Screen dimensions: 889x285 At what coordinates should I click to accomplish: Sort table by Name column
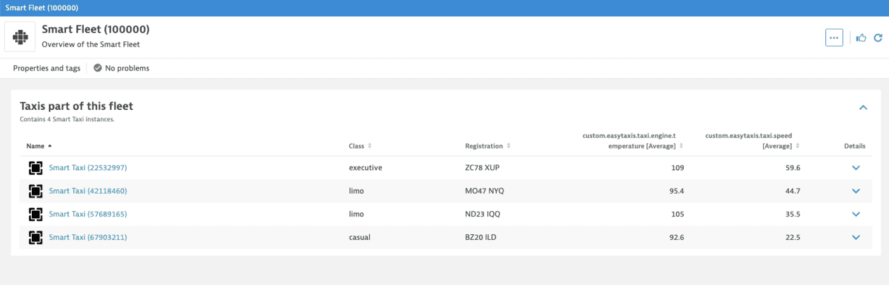pyautogui.click(x=39, y=146)
